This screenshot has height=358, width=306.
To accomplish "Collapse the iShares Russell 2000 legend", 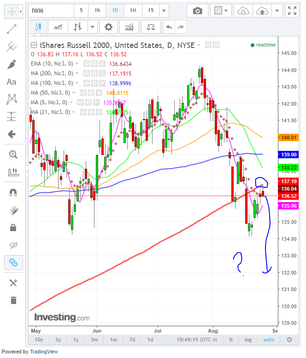I will point(34,45).
